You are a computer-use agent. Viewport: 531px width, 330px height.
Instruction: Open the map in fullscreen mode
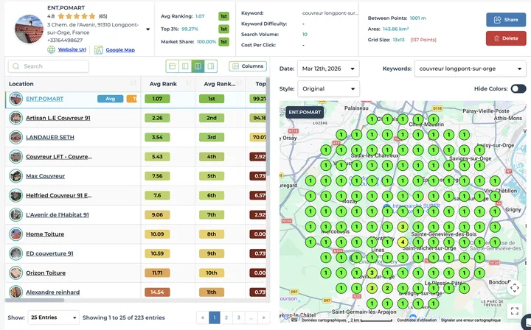pos(515,311)
